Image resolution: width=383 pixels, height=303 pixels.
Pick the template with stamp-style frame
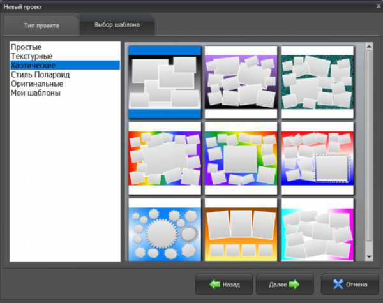click(x=317, y=158)
